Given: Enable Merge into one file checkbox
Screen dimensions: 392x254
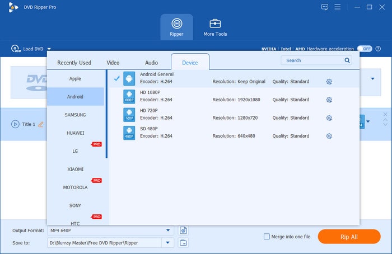Looking at the screenshot, I should click(267, 237).
